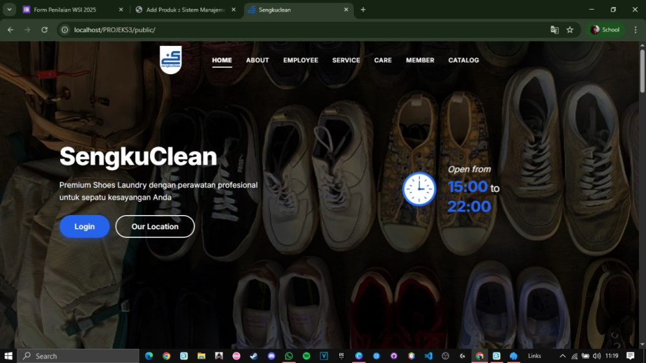Open Steam from the taskbar
The height and width of the screenshot is (363, 646).
254,356
